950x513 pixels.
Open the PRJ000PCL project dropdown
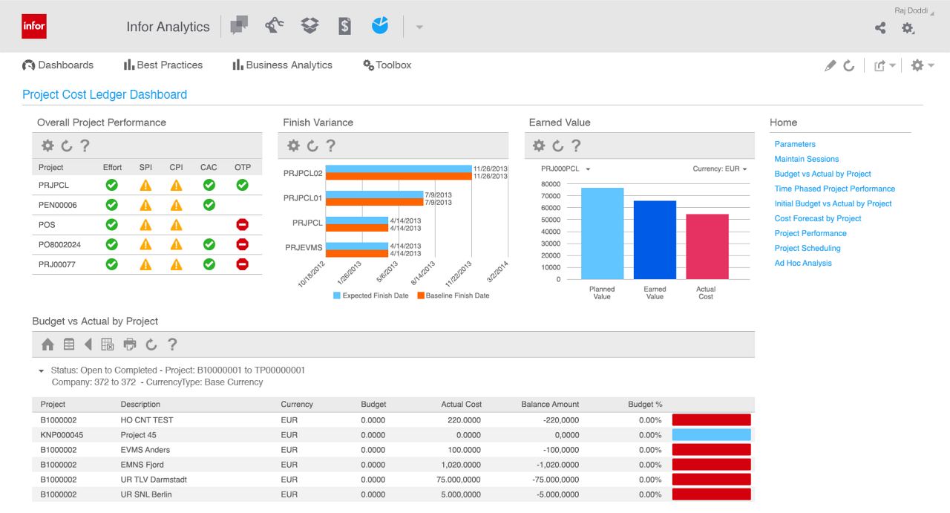coord(566,169)
